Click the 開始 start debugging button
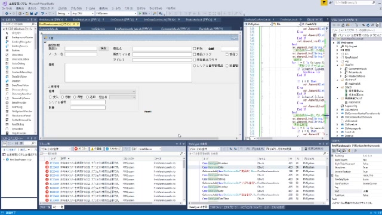The height and width of the screenshot is (215, 382). coord(143,13)
